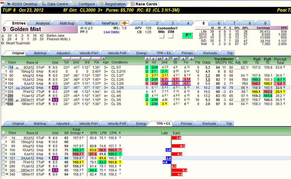Click the E running-style filter button
The height and width of the screenshot is (179, 291).
[x=153, y=59]
